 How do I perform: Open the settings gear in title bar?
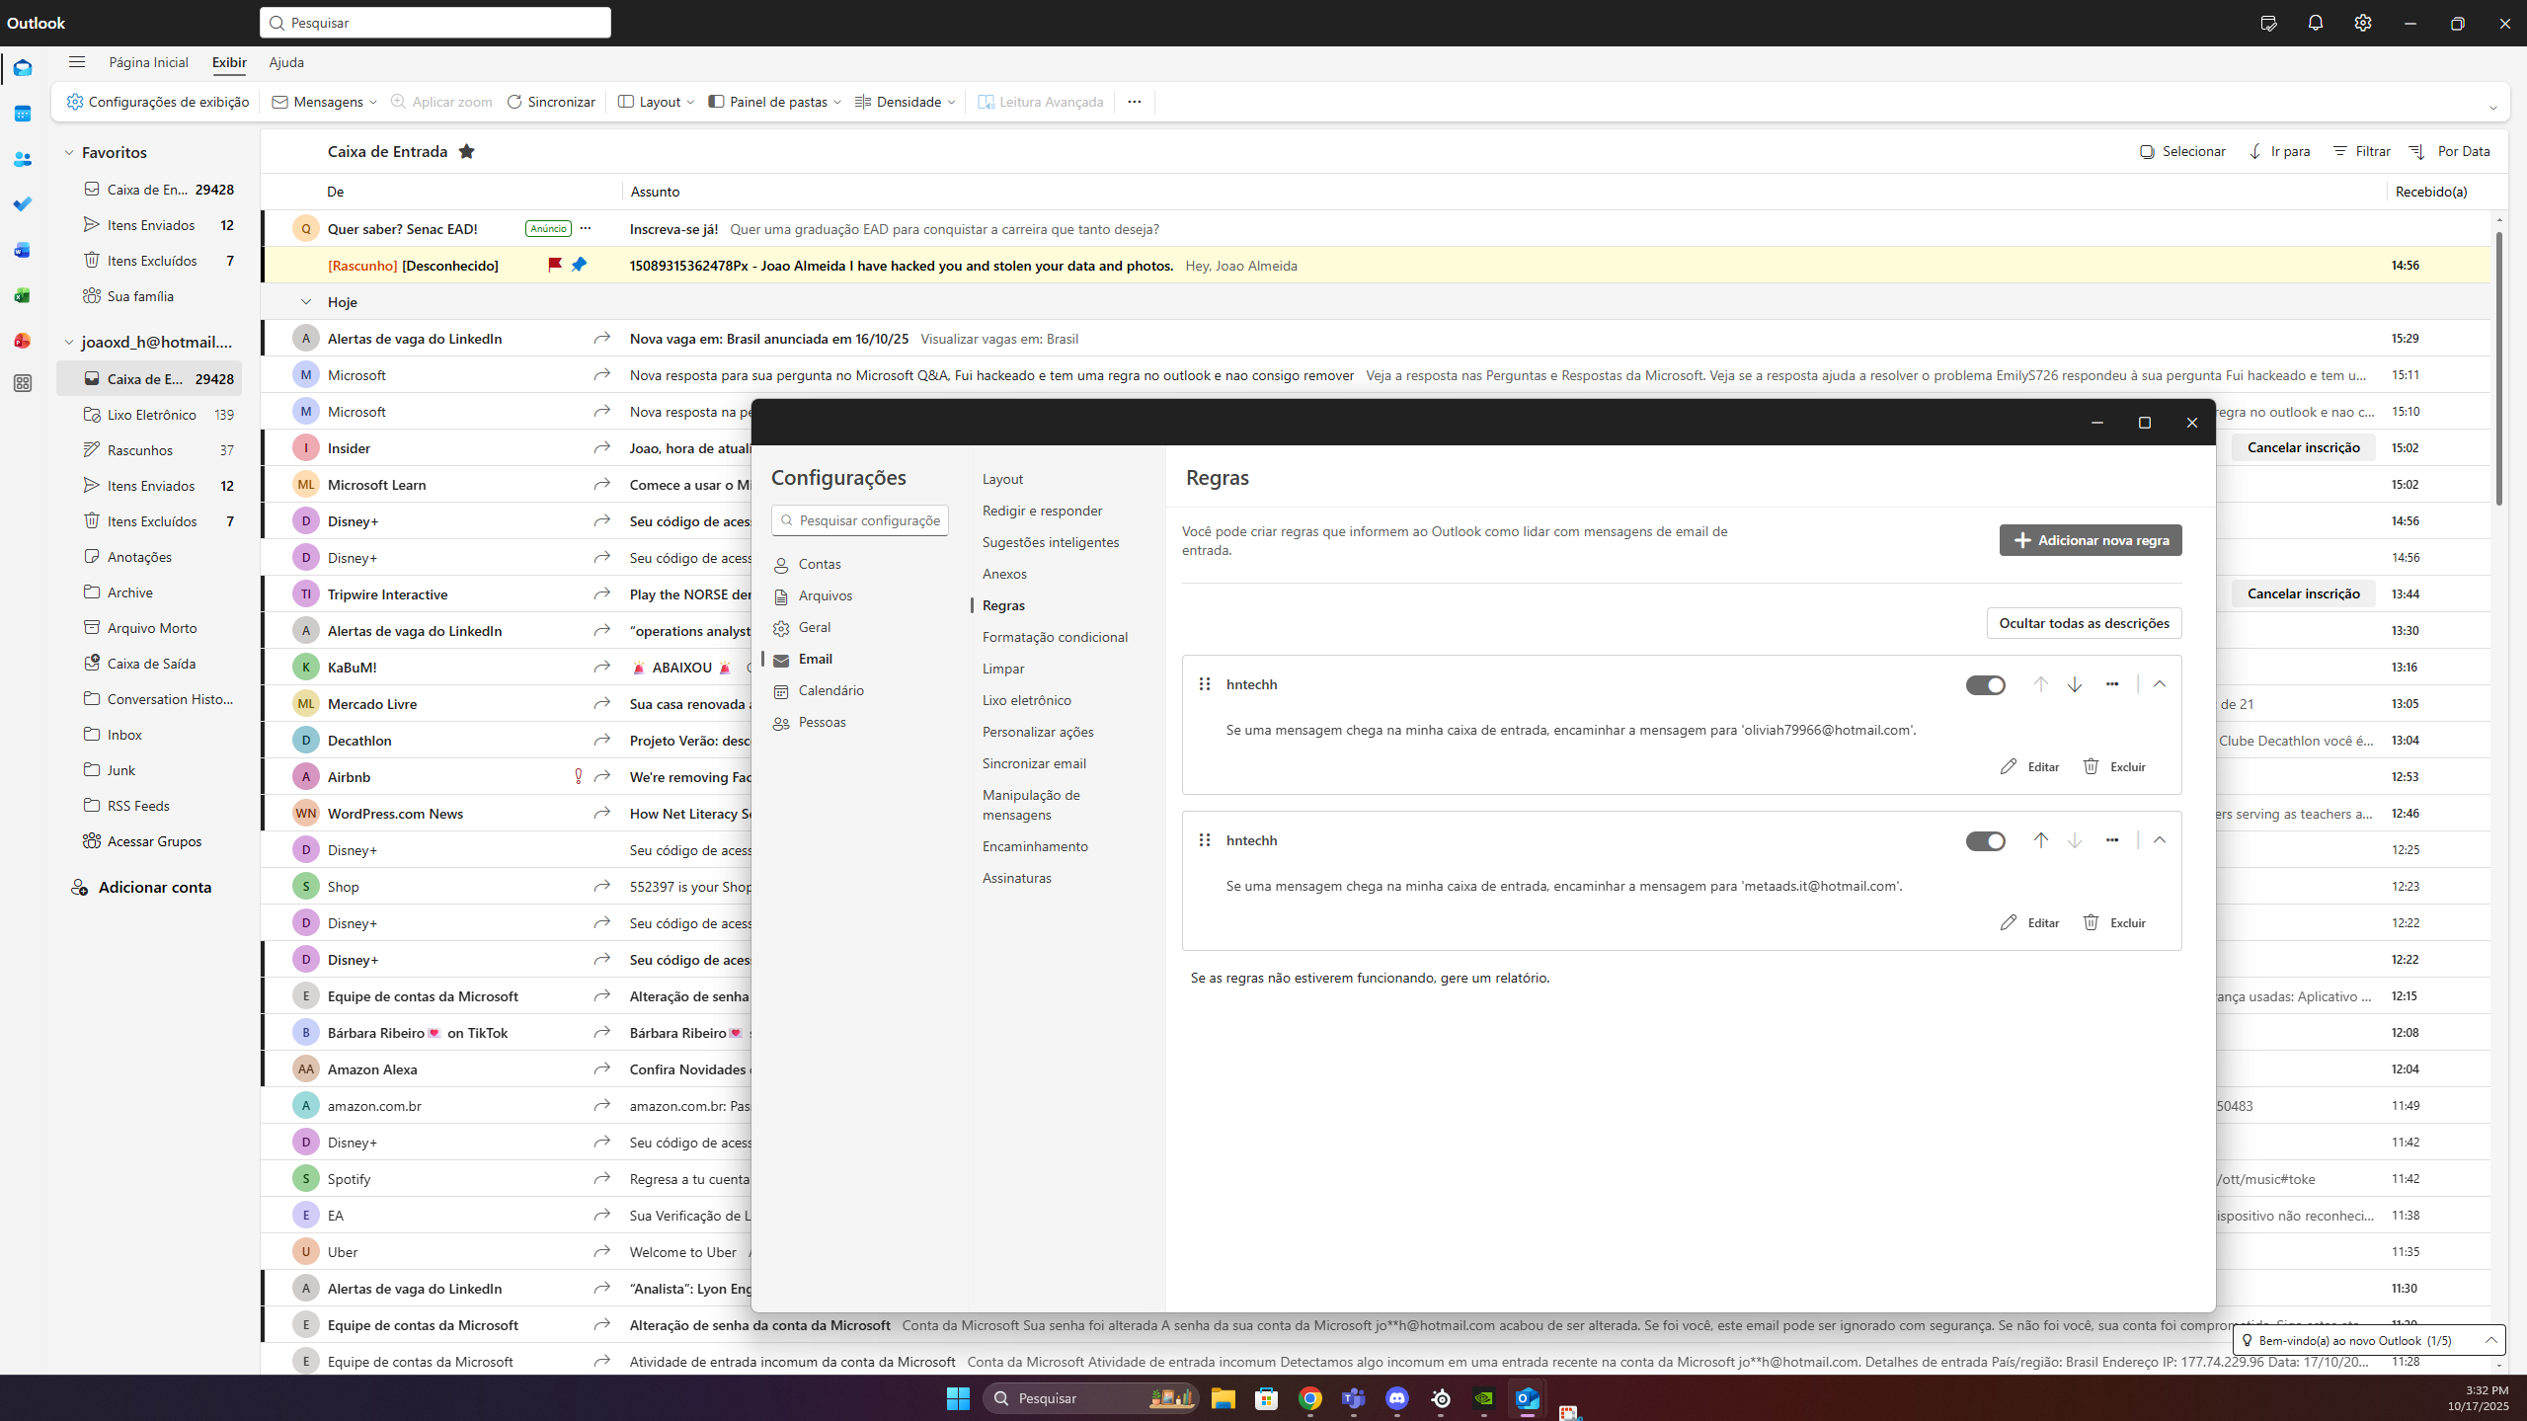coord(2363,23)
